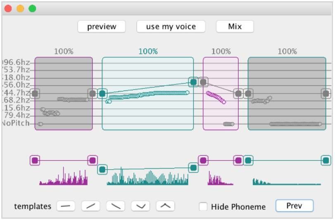Select the flat line pitch template

click(66, 206)
